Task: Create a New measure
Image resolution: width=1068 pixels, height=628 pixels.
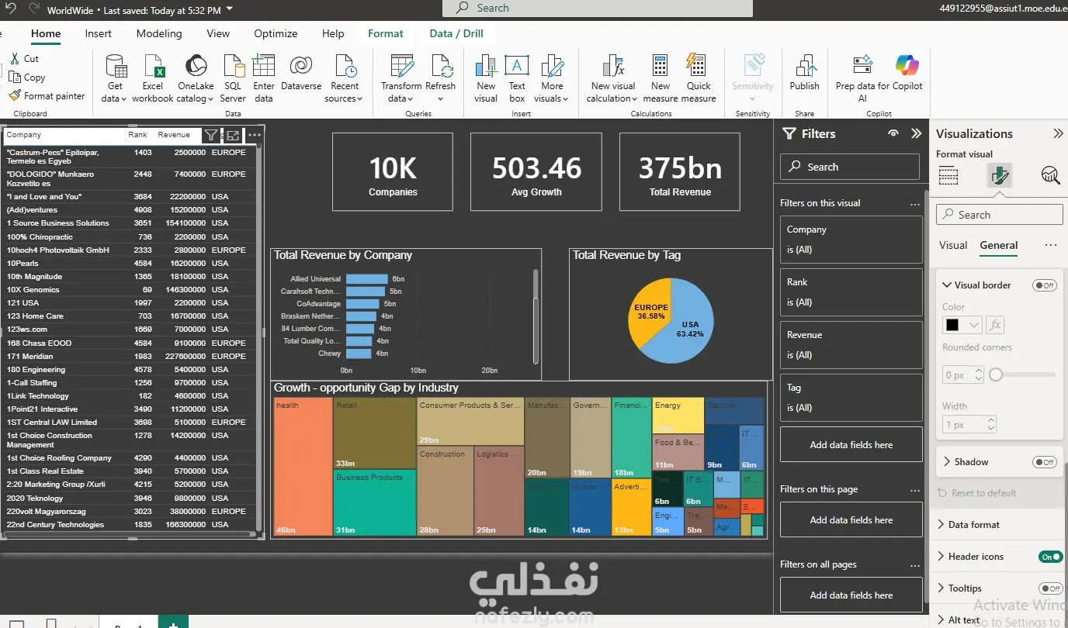Action: coord(661,78)
